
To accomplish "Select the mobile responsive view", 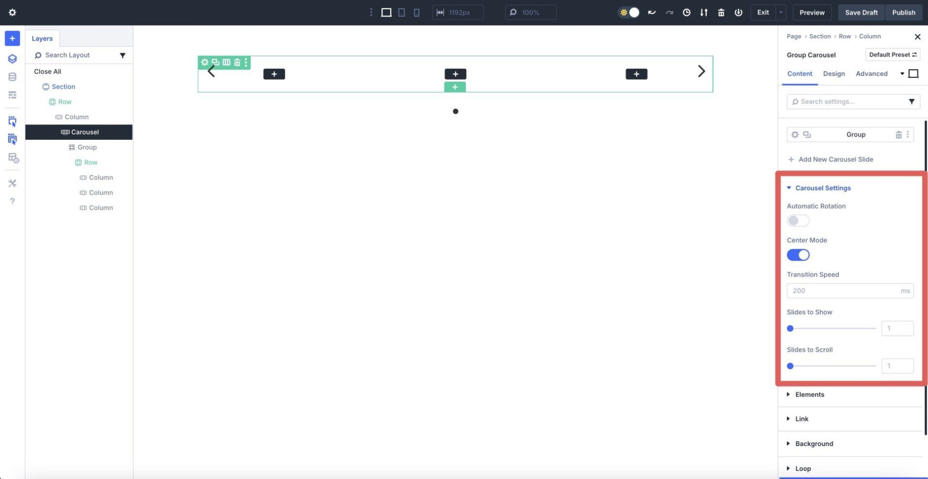I will pyautogui.click(x=417, y=12).
